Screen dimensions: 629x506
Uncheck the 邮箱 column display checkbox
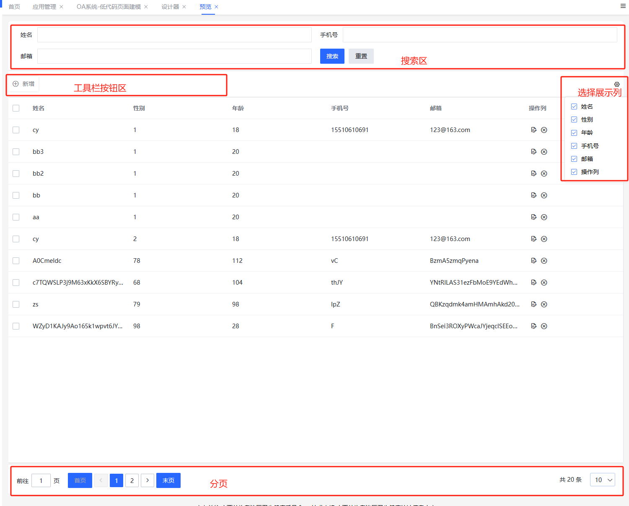coord(574,159)
